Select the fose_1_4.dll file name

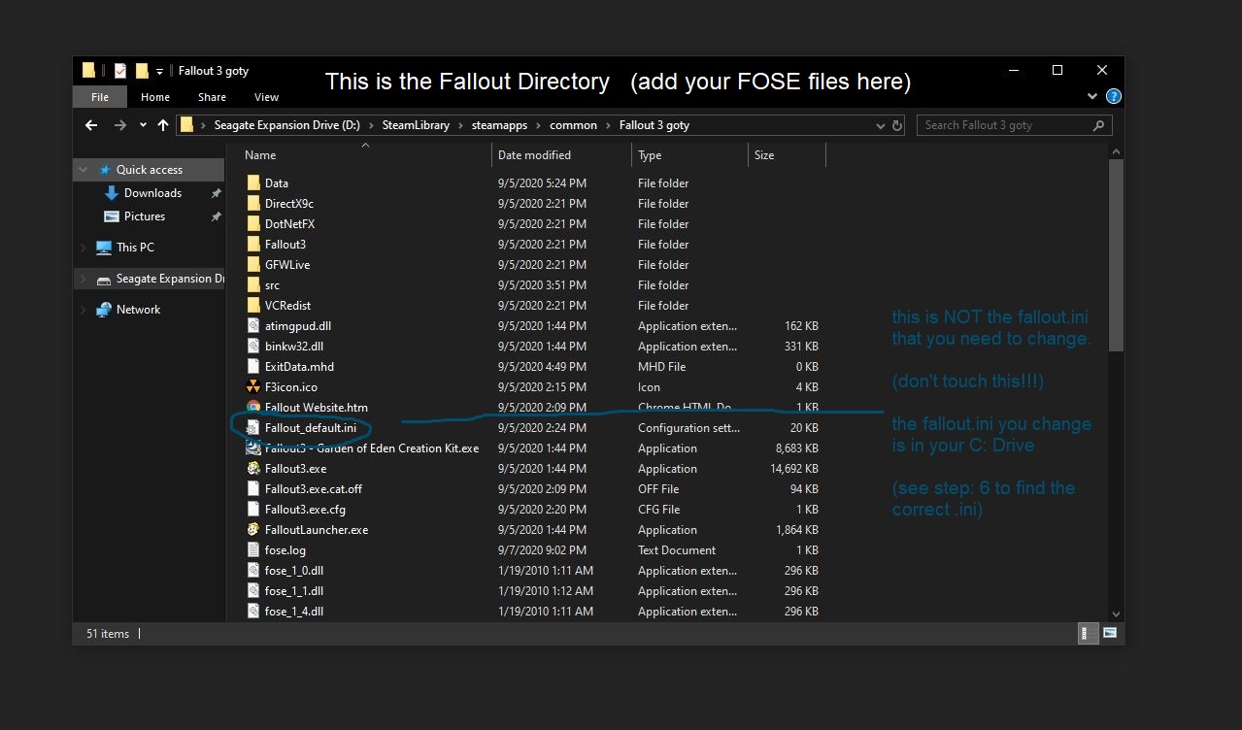(294, 611)
